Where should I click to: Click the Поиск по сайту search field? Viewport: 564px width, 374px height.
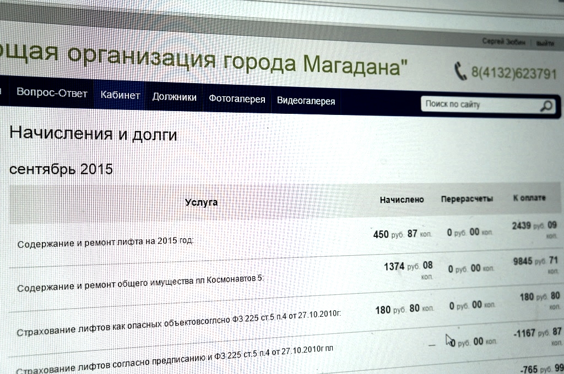474,104
